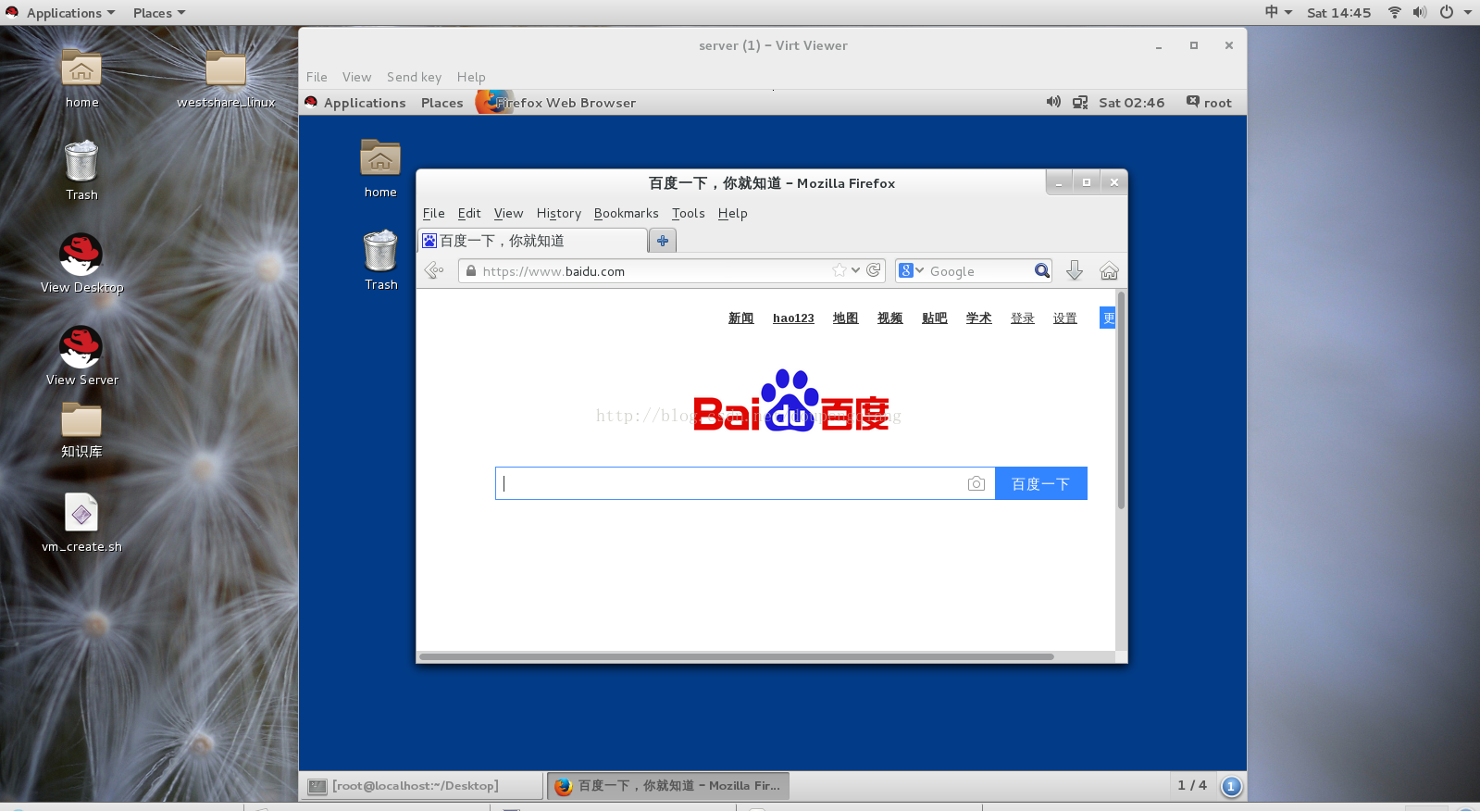Open the 贴吧 link
Screen dimensions: 1480x811
[934, 318]
